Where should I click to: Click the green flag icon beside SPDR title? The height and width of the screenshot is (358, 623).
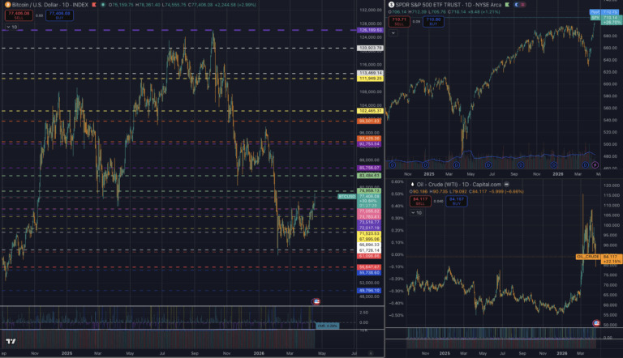(x=507, y=5)
